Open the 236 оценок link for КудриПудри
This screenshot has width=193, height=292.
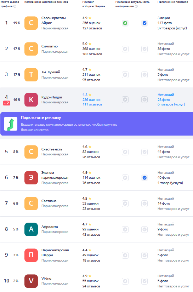pyautogui.click(x=91, y=99)
